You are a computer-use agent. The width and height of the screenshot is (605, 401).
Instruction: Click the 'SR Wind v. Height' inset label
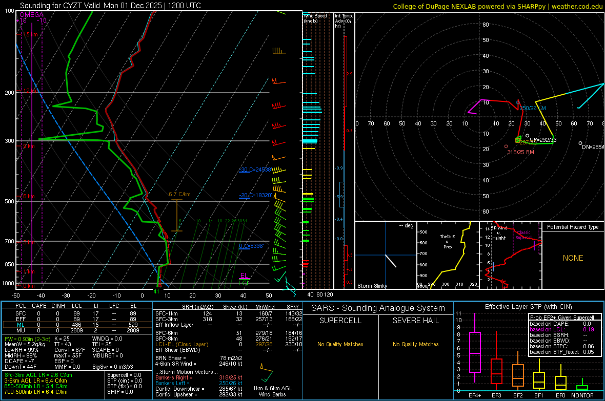point(499,233)
